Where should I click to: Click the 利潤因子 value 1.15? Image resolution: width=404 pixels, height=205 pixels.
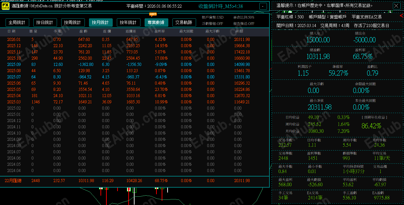[303, 73]
